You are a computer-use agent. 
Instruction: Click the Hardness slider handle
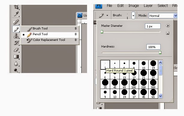pos(160,52)
